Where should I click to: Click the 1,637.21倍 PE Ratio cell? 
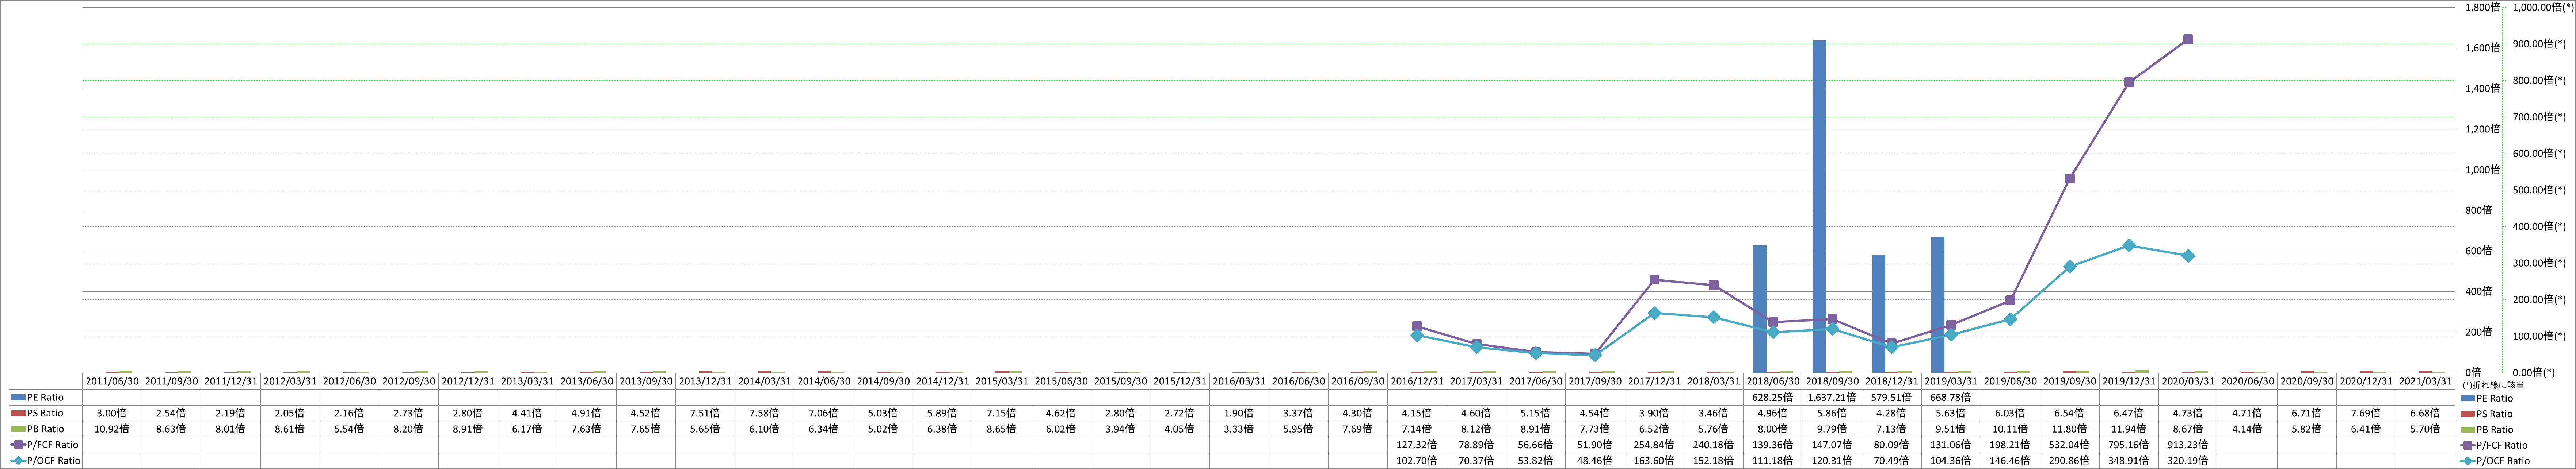[1832, 397]
